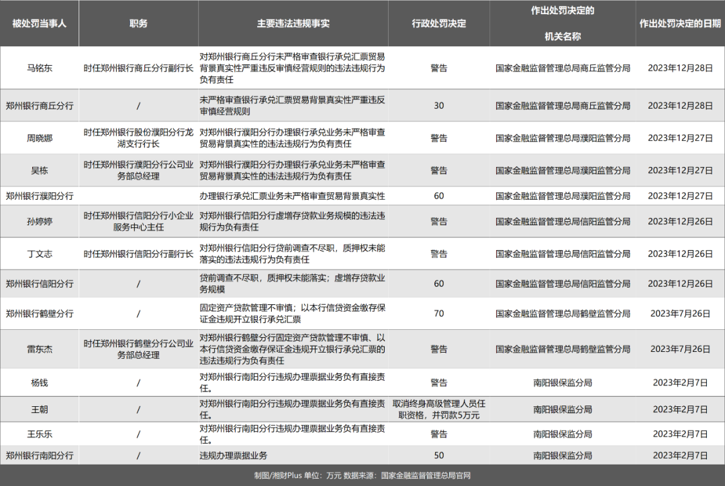Click 丁文志 row's agency 信阳监管分局
The image size is (725, 486).
[563, 254]
